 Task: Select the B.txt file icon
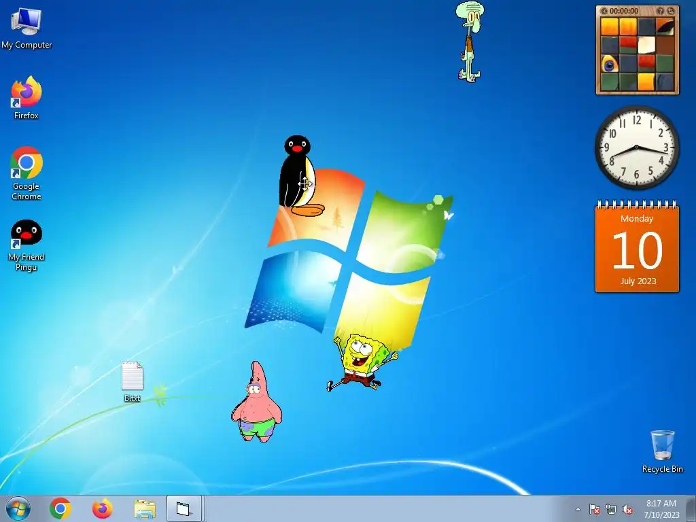133,382
